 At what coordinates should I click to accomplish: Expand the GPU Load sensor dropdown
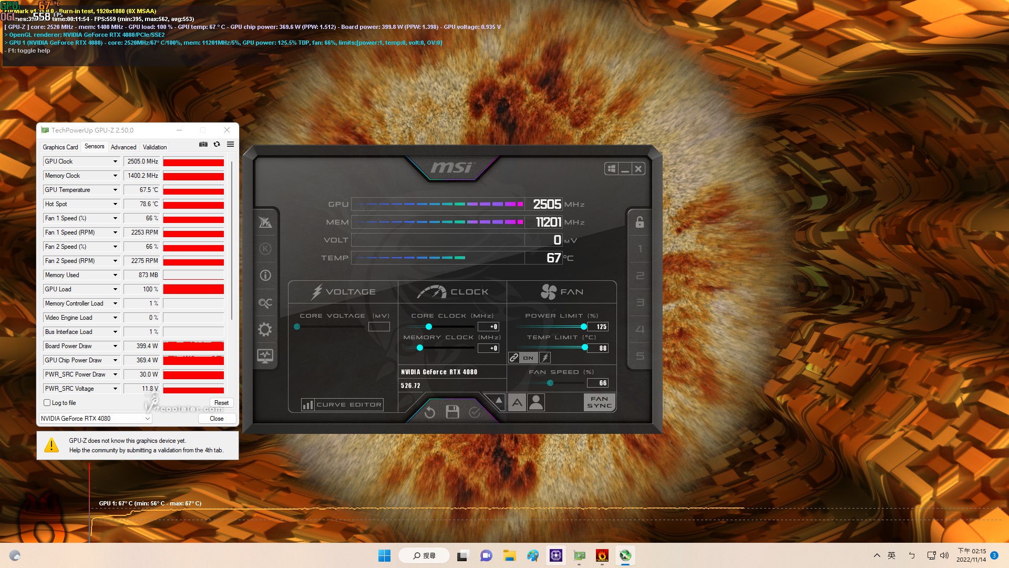tap(115, 289)
